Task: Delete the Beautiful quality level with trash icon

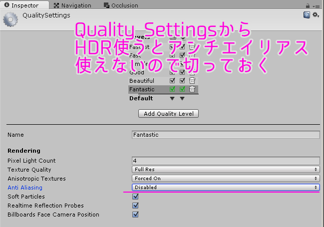Action: [192, 80]
